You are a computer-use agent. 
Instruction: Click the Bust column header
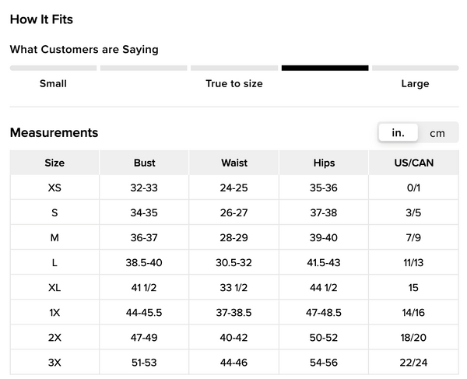tap(144, 163)
